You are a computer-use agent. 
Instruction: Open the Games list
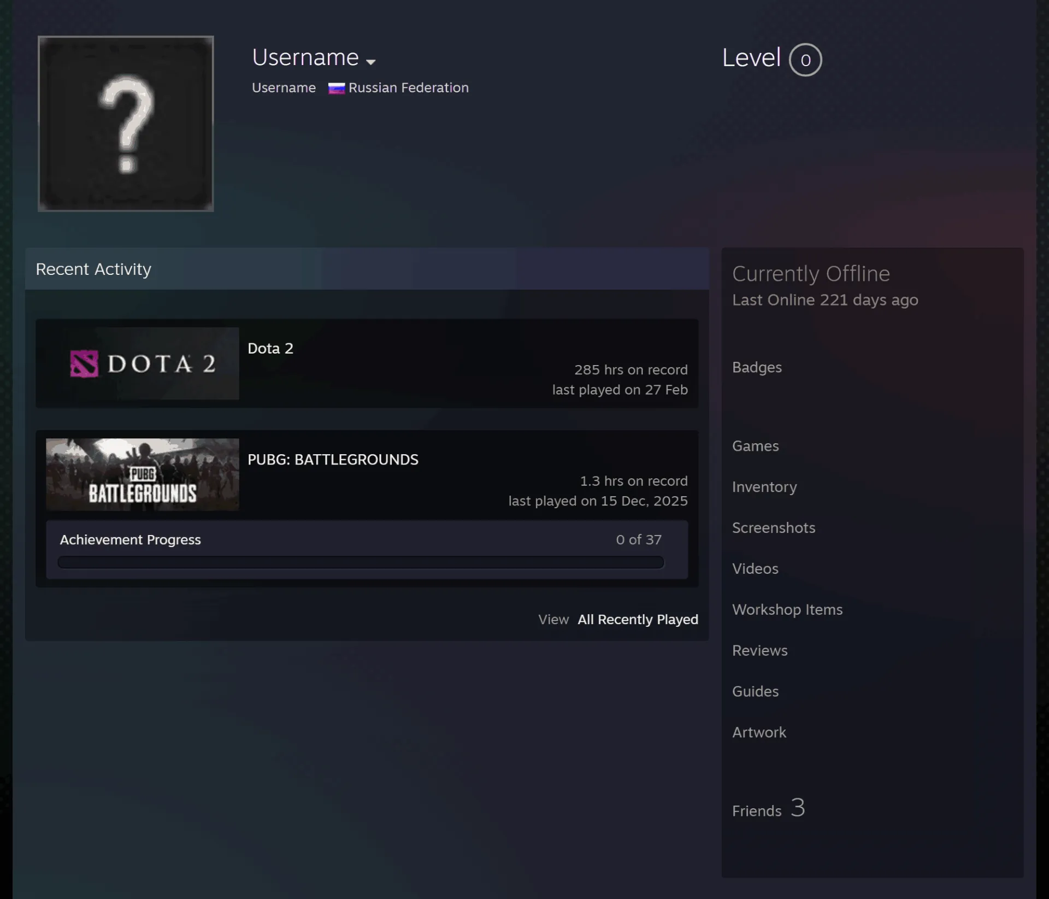755,446
